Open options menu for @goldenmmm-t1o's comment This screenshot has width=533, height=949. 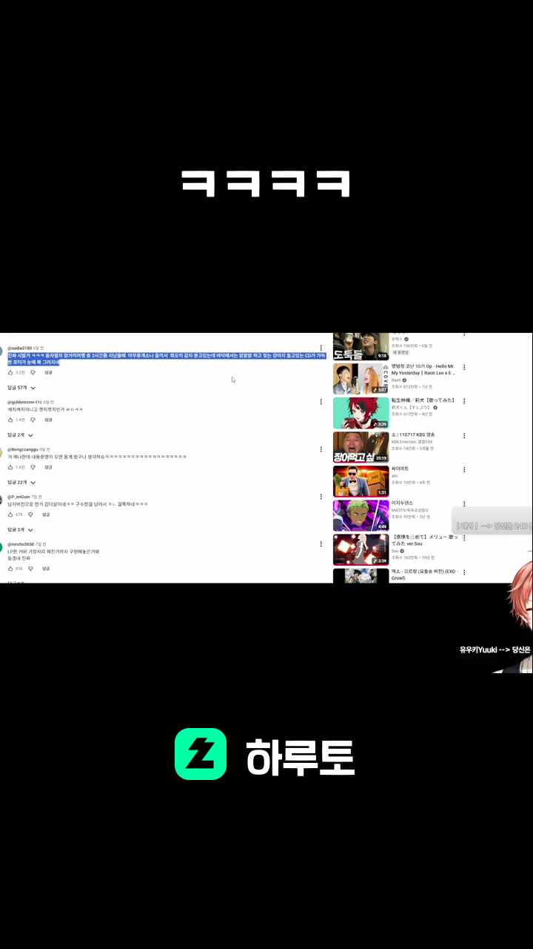tap(321, 402)
